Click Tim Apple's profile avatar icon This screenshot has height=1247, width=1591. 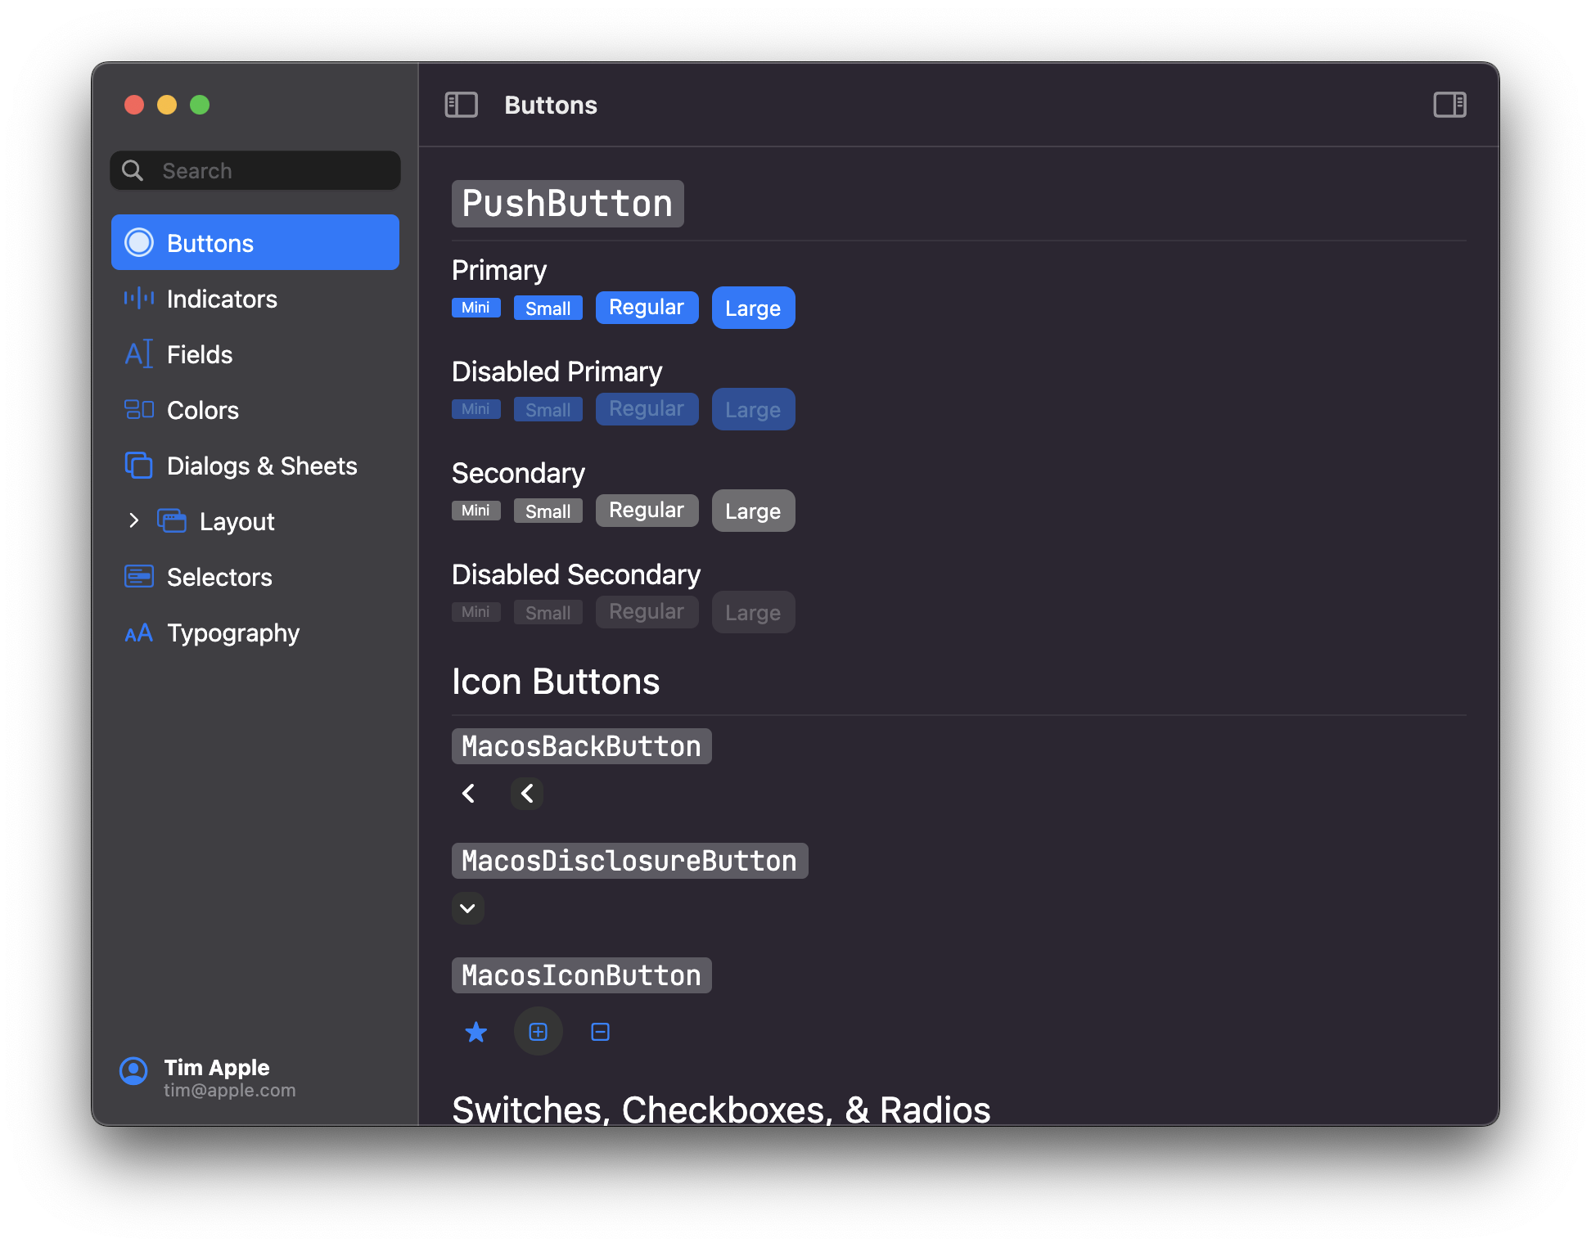(133, 1070)
